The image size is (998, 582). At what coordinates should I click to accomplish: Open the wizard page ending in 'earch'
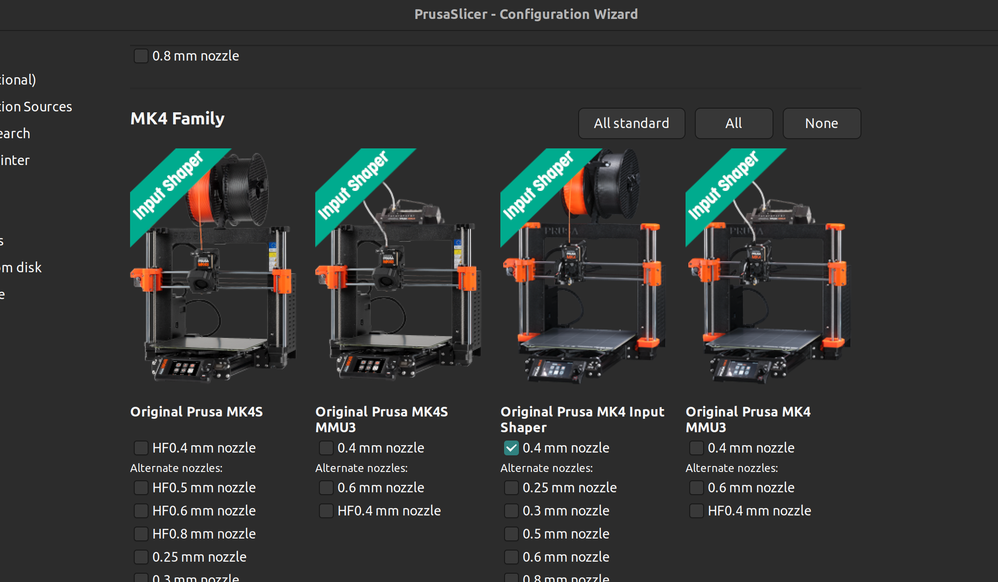[15, 134]
